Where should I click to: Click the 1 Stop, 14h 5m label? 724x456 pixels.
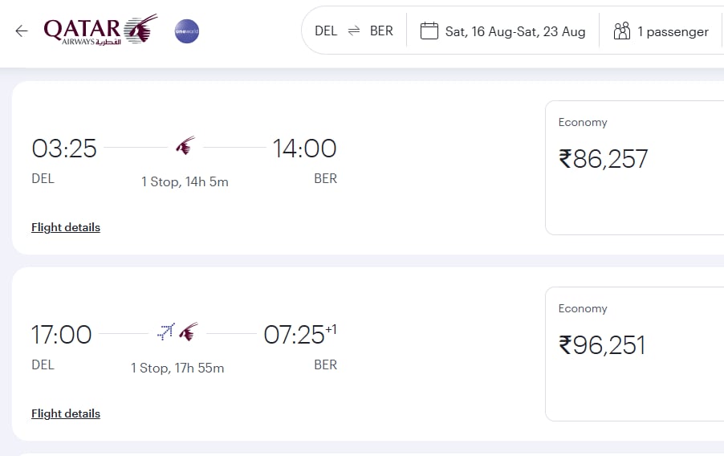coord(185,181)
